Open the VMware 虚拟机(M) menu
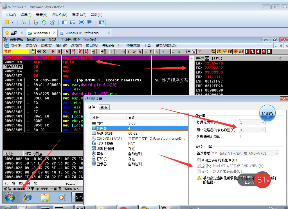This screenshot has height=209, width=288. (x=60, y=15)
